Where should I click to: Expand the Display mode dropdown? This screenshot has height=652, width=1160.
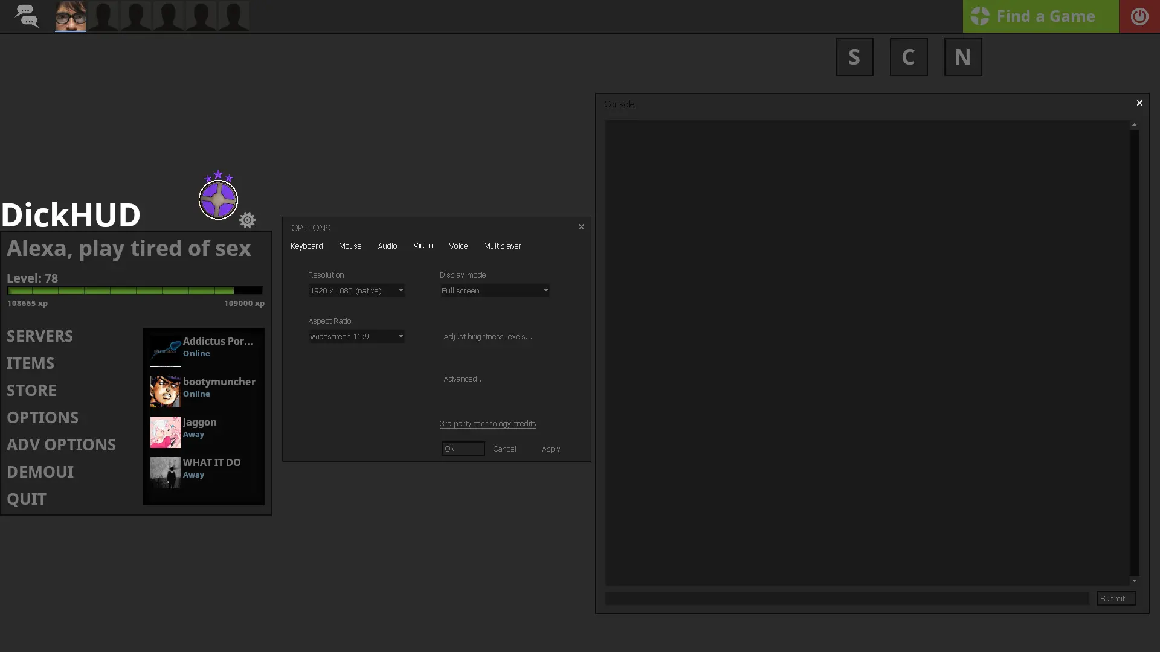click(x=494, y=290)
